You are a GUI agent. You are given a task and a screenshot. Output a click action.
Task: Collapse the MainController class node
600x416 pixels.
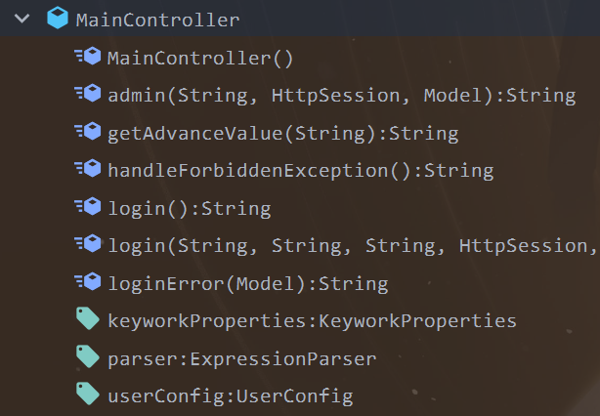[22, 20]
